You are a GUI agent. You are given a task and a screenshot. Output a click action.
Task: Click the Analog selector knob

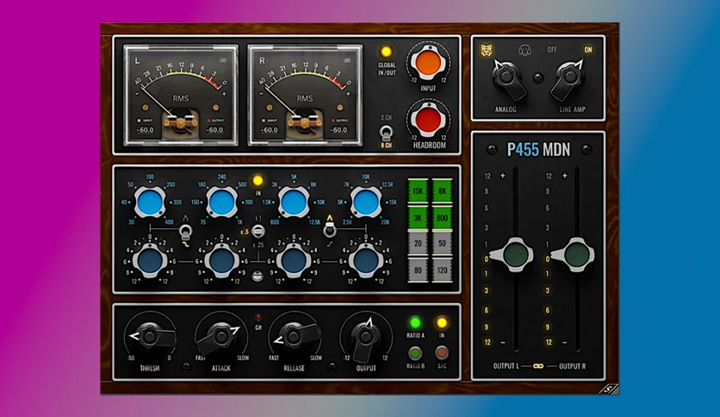tap(506, 78)
